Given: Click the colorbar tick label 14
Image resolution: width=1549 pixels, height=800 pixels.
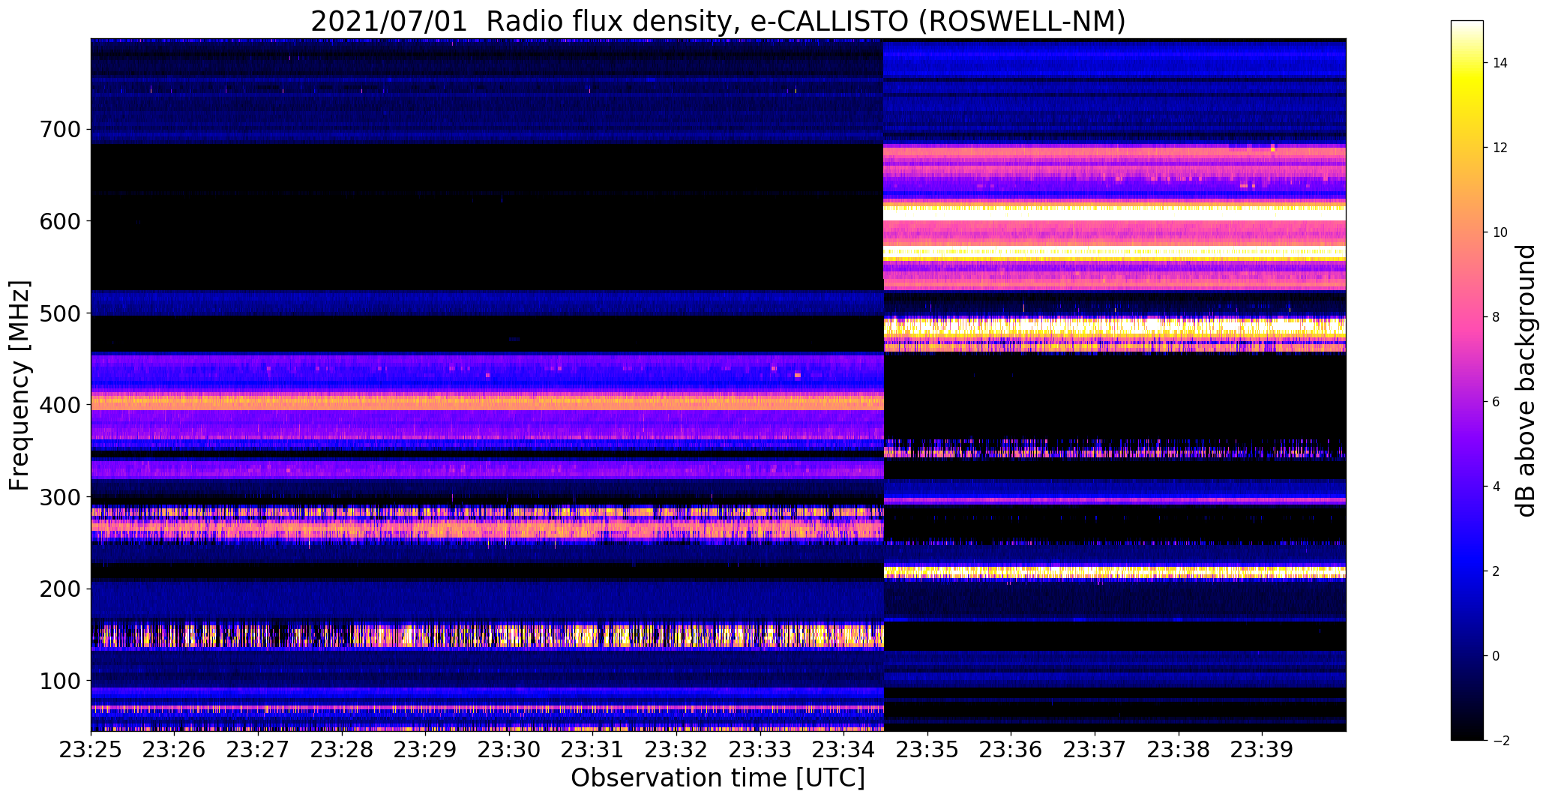Looking at the screenshot, I should click(1500, 63).
